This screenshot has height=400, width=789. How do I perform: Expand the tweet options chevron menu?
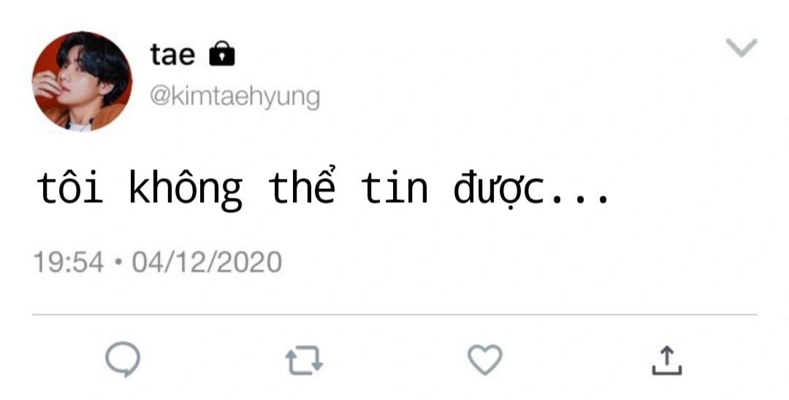[742, 47]
